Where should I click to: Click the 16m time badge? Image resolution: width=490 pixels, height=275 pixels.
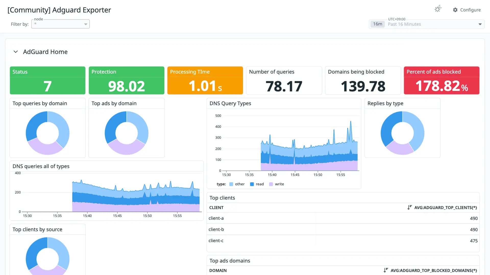coord(377,24)
